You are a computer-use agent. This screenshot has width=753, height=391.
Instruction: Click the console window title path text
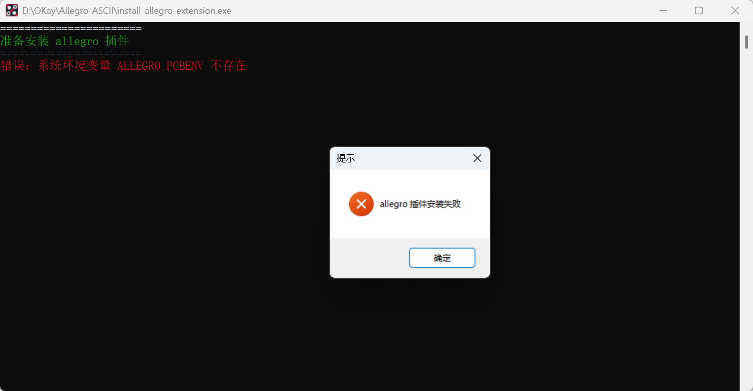(127, 11)
